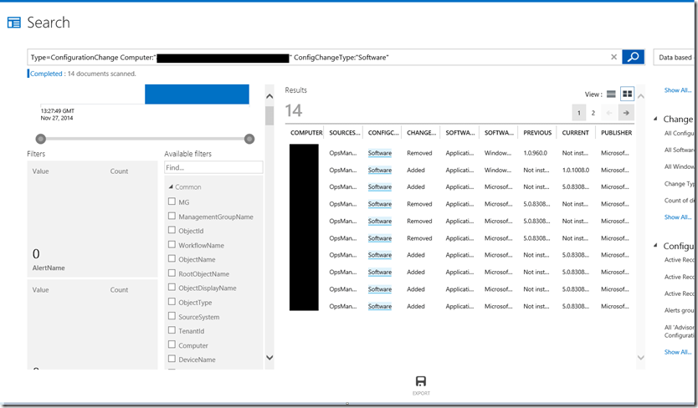
Task: Click the Export save icon
Action: click(x=421, y=380)
